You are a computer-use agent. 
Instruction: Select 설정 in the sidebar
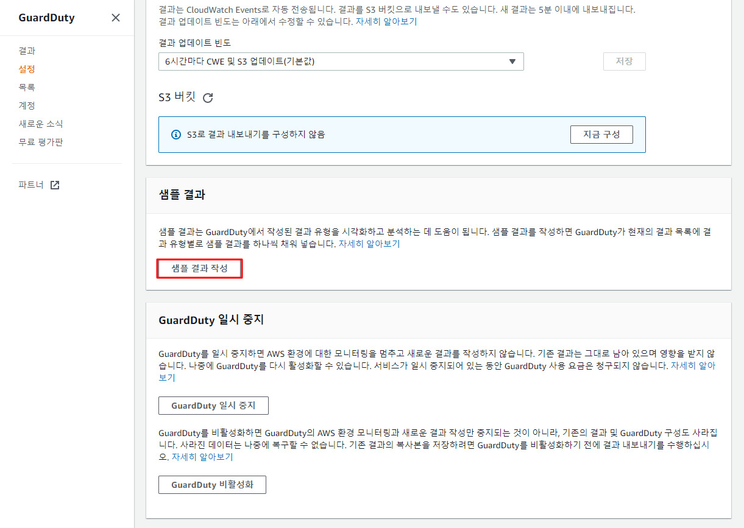pos(27,69)
